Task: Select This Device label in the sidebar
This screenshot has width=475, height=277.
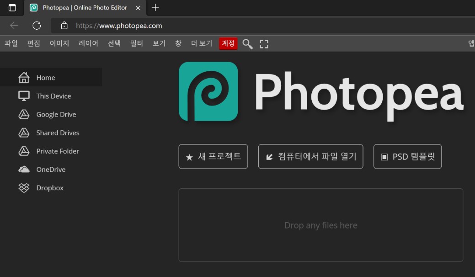Action: (x=53, y=96)
